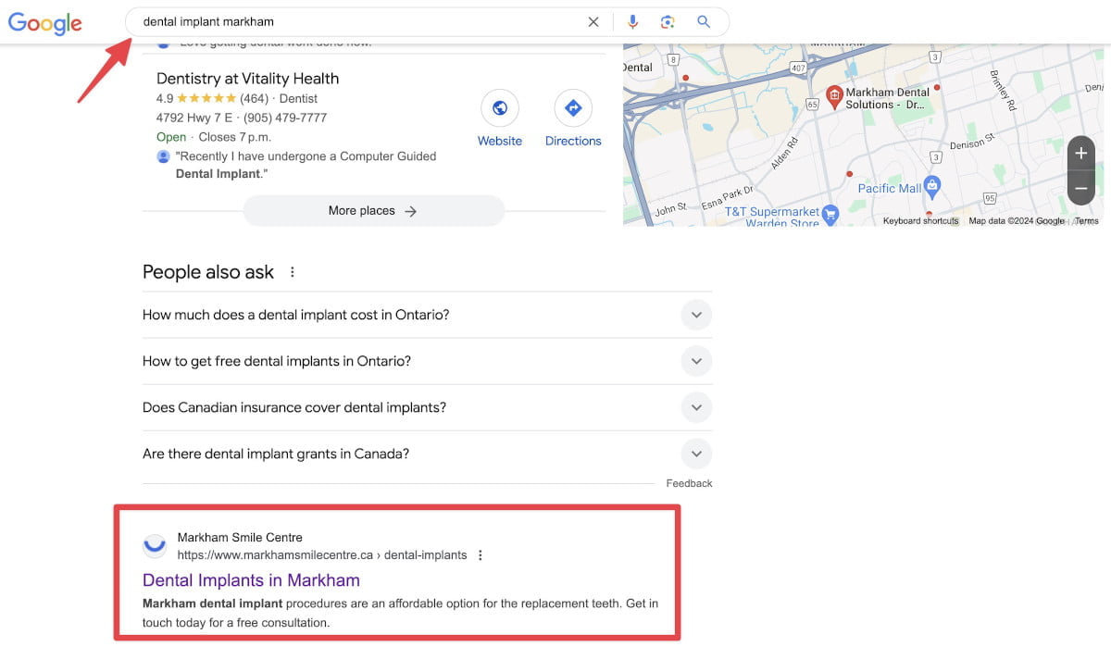This screenshot has height=647, width=1111.
Task: Open the Dental Implants in Markham link
Action: (251, 580)
